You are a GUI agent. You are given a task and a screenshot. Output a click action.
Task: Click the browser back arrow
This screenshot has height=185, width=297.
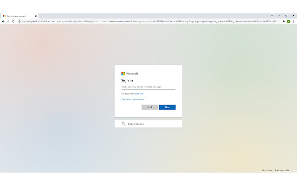[3, 22]
